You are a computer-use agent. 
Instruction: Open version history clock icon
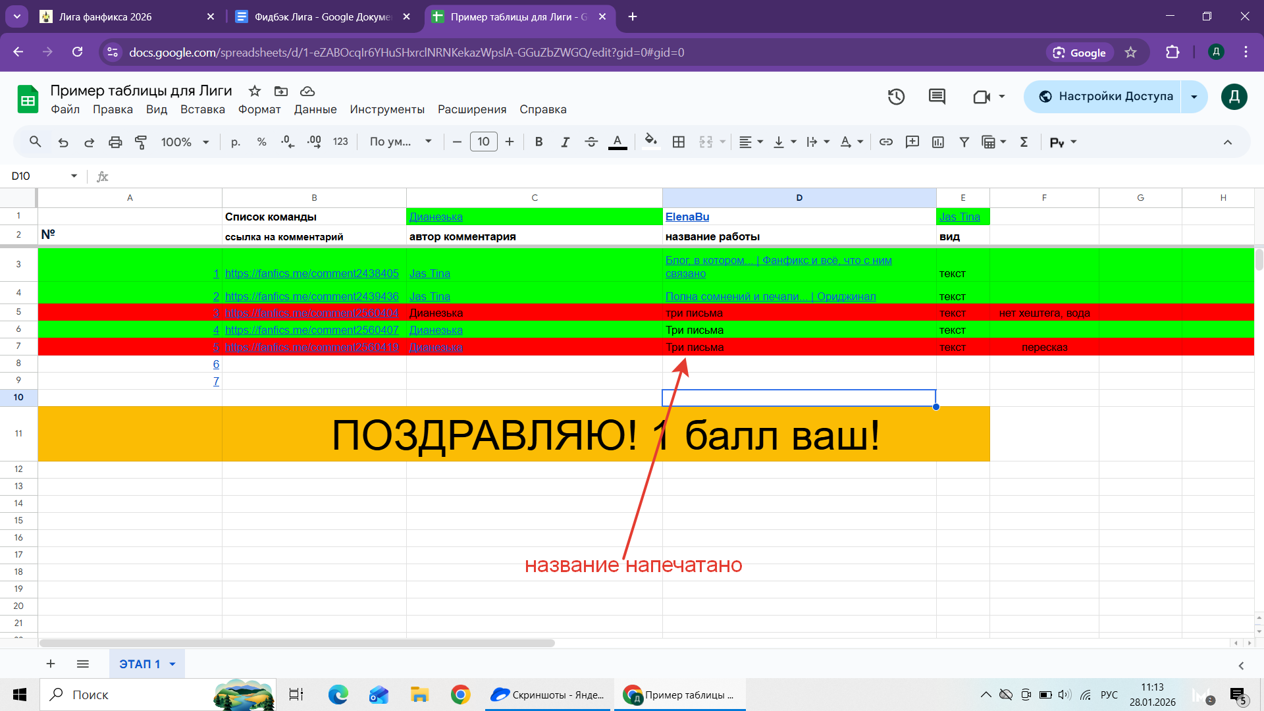[x=896, y=97]
